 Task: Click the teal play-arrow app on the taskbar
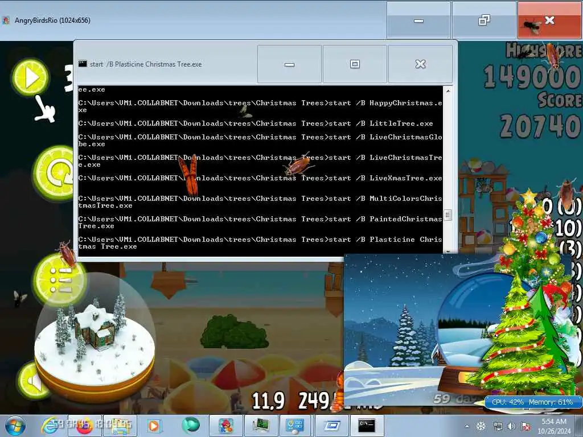[x=191, y=425]
